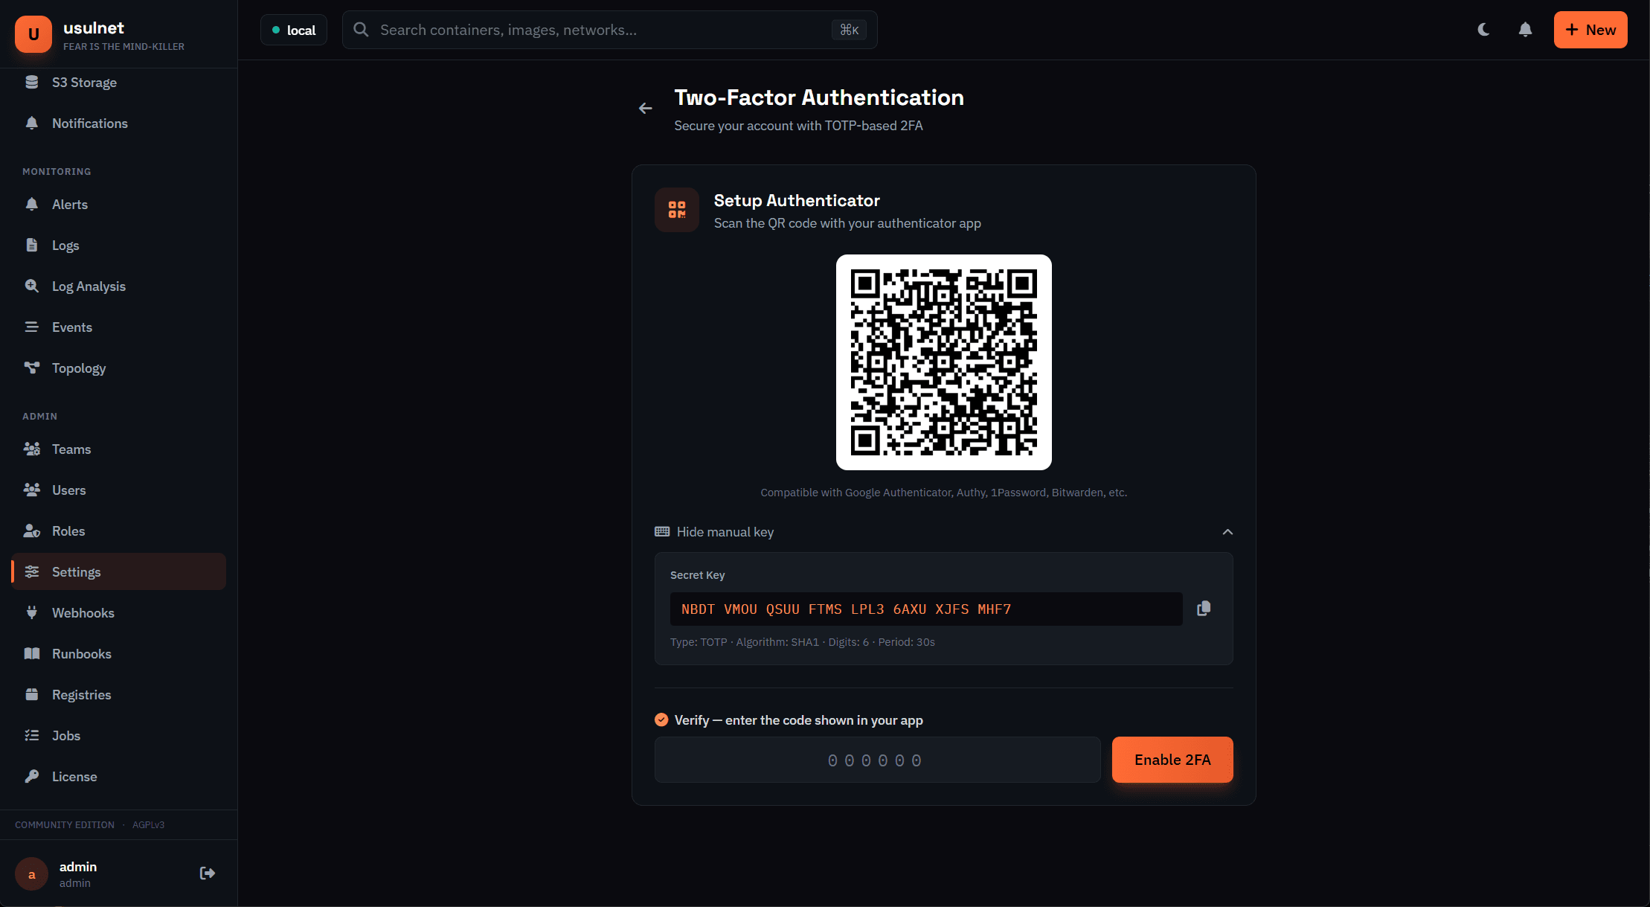This screenshot has height=907, width=1650.
Task: Click the search containers input box
Action: tap(603, 30)
